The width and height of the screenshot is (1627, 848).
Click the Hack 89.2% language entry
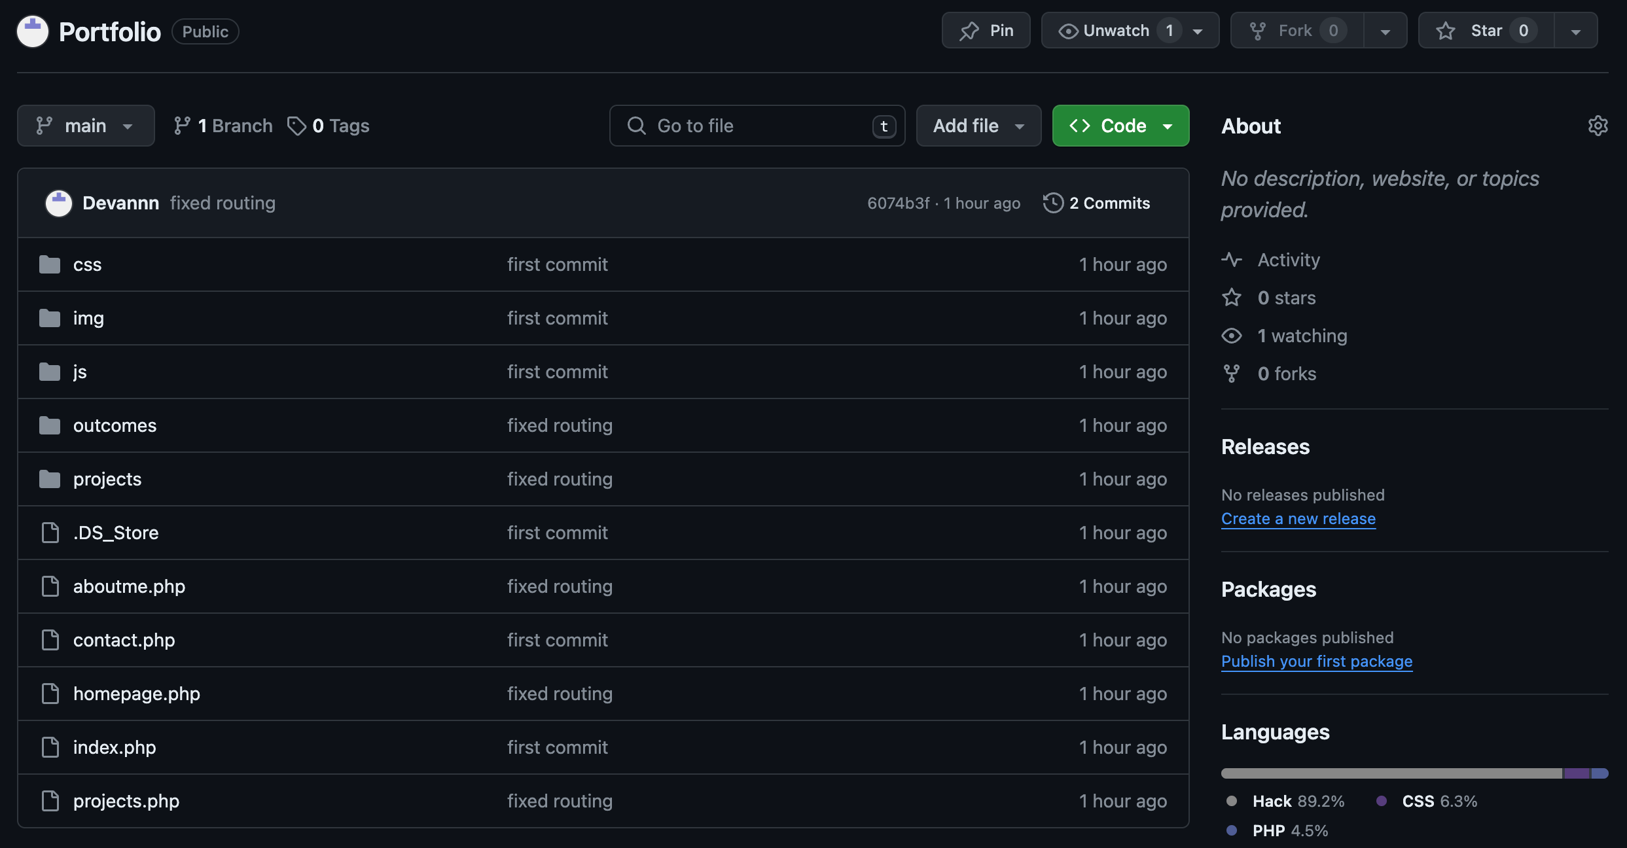(1285, 801)
